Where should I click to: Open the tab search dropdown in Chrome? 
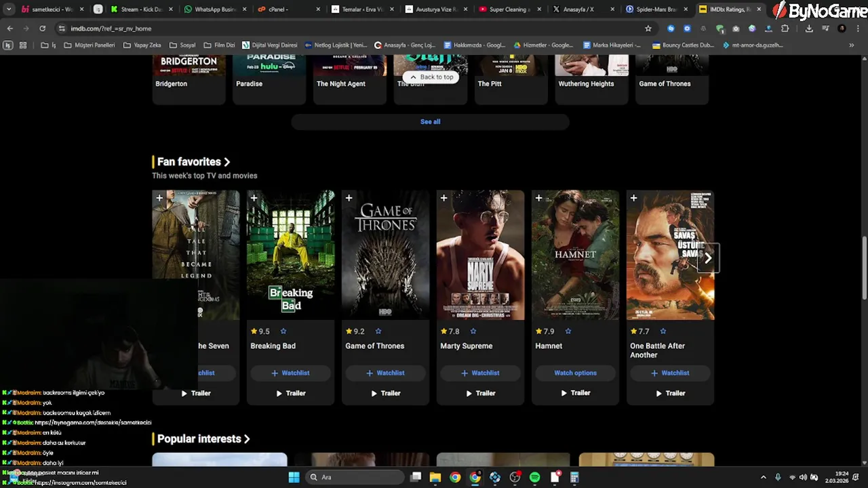(x=9, y=9)
